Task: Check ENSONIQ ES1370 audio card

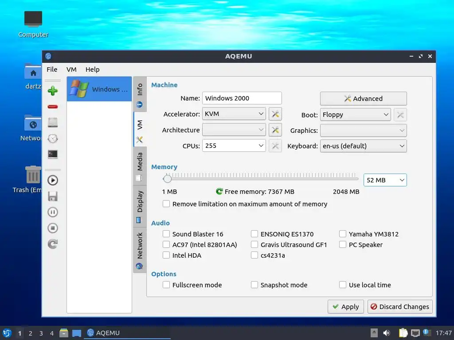Action: point(254,234)
